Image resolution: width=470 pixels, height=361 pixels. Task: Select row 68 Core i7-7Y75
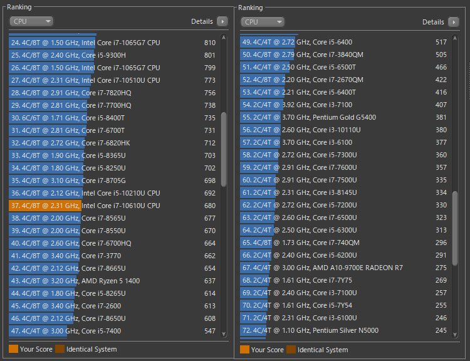[345, 280]
